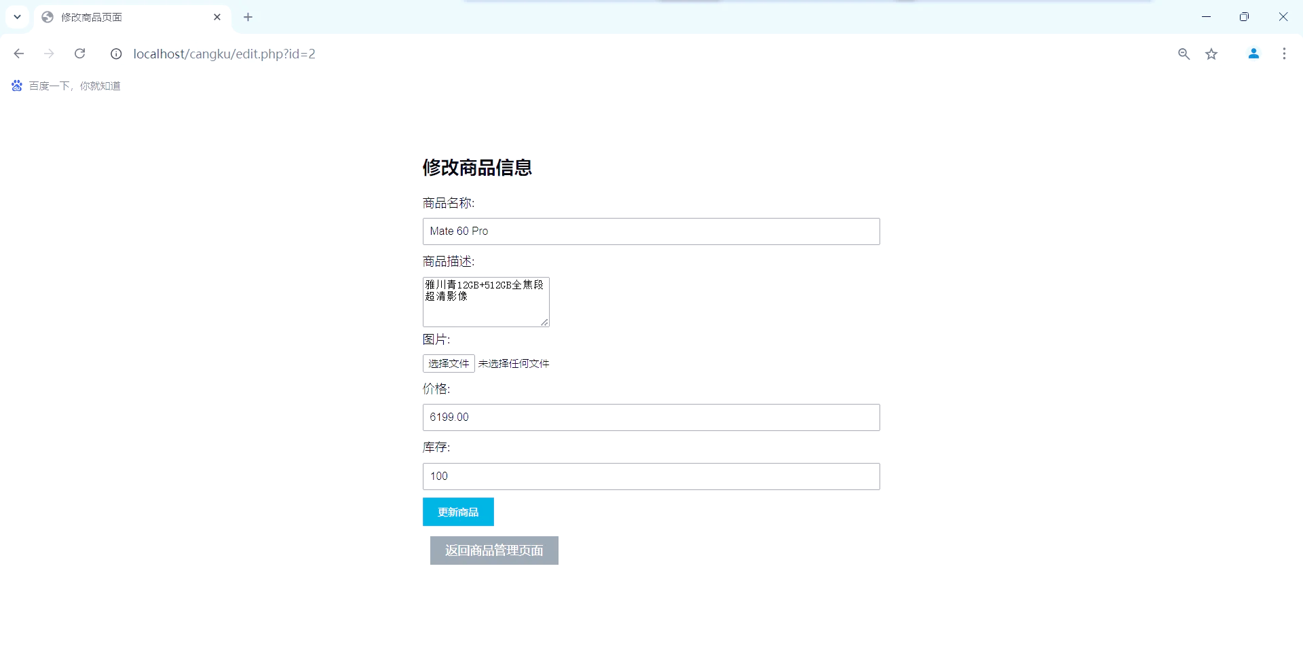1303x672 pixels.
Task: Open the user profile icon
Action: [1253, 54]
